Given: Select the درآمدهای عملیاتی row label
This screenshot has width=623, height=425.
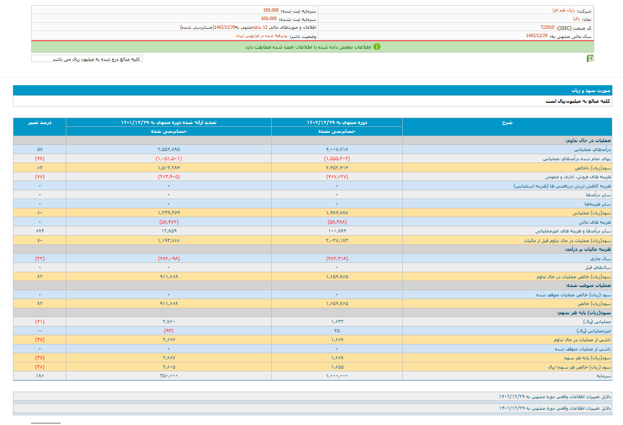Looking at the screenshot, I should point(592,150).
